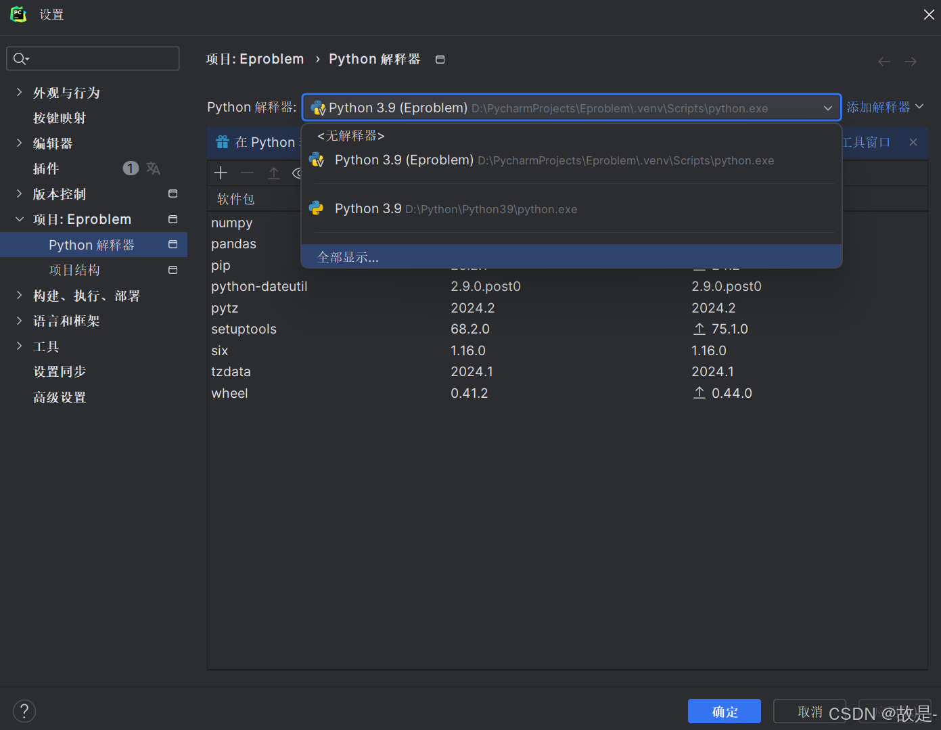
Task: Click the 确定 button
Action: click(x=725, y=712)
